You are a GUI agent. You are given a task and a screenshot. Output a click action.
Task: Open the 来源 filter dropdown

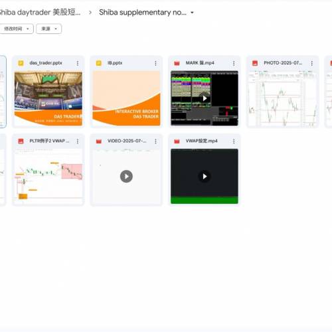point(48,29)
